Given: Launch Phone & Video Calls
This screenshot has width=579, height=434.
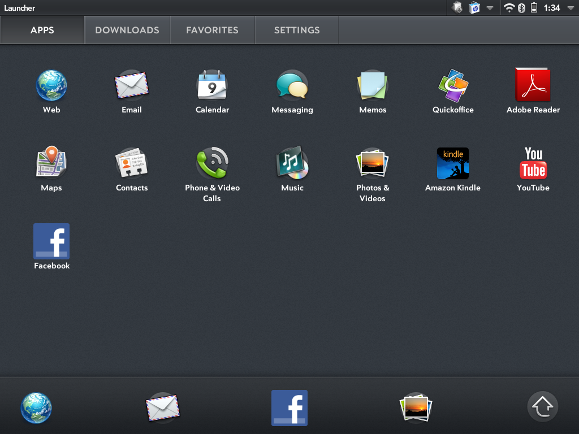Looking at the screenshot, I should 213,162.
